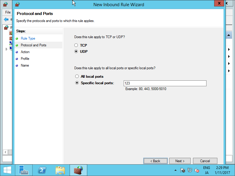This screenshot has width=235, height=176.
Task: Open the Action Center flag icon
Action: click(x=183, y=170)
